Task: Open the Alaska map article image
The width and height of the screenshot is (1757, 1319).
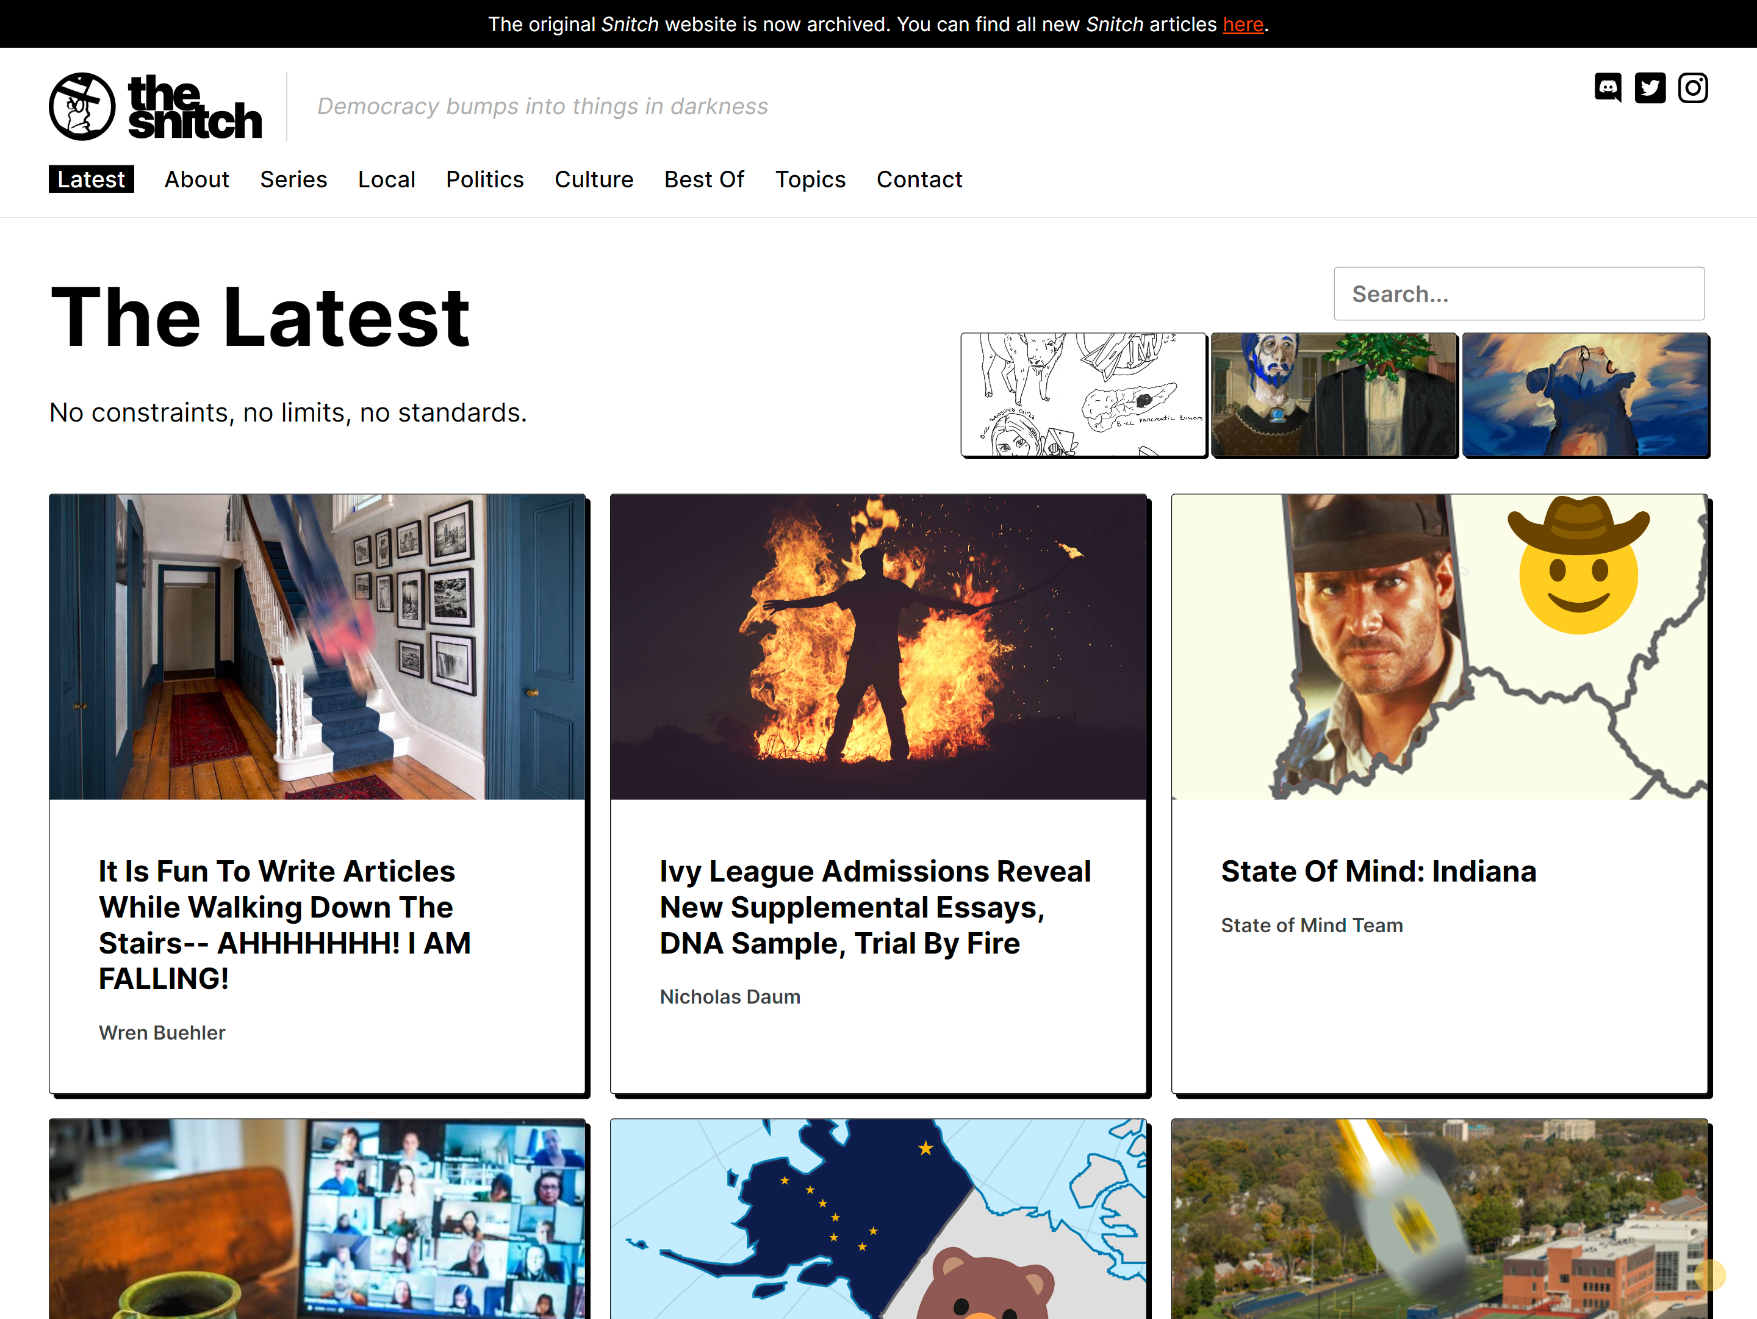Action: (x=878, y=1219)
